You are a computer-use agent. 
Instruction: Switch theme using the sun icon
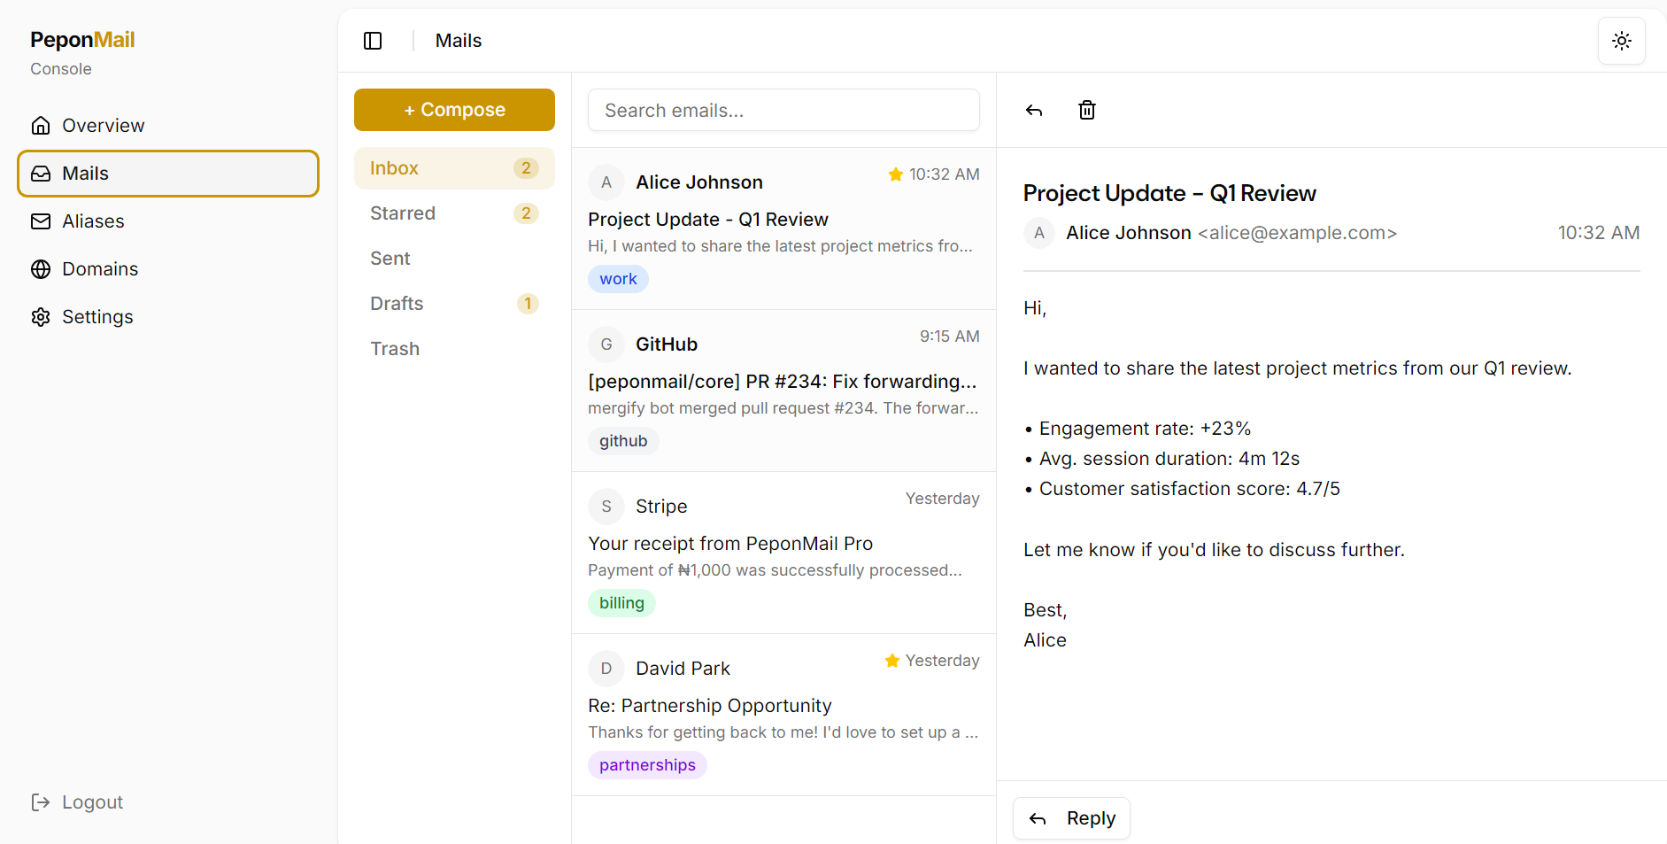pyautogui.click(x=1622, y=40)
